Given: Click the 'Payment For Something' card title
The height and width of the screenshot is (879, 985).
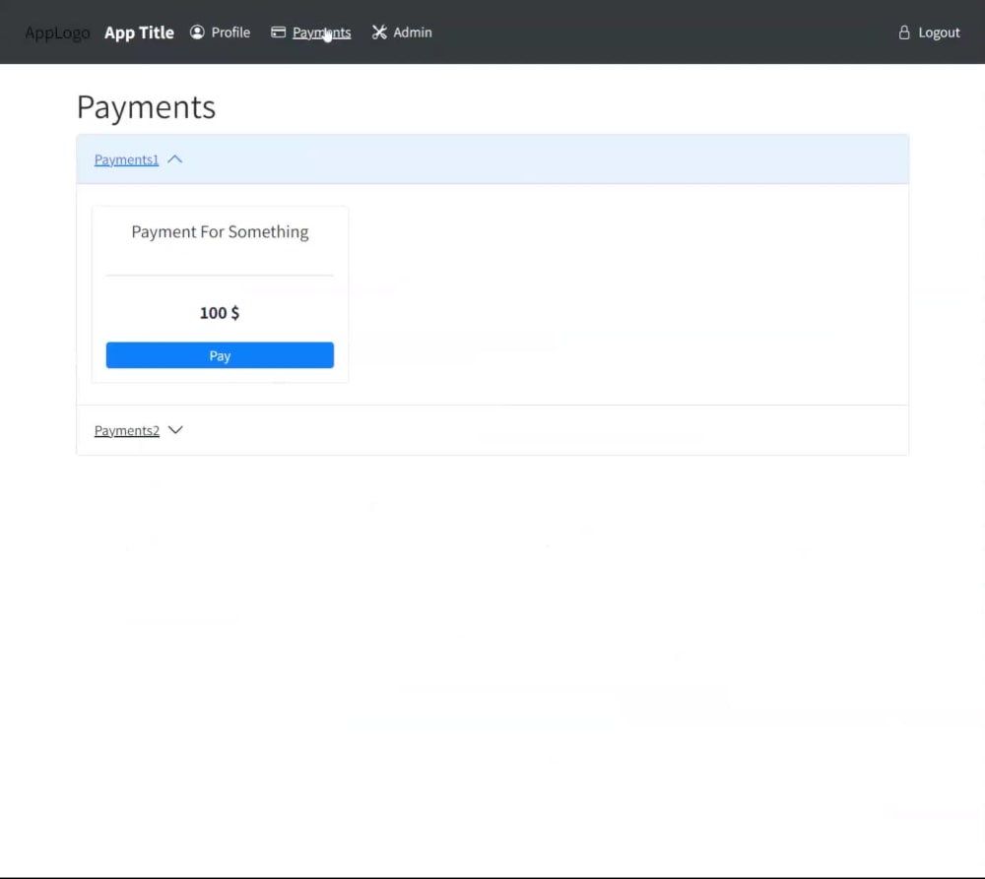Looking at the screenshot, I should pos(220,231).
